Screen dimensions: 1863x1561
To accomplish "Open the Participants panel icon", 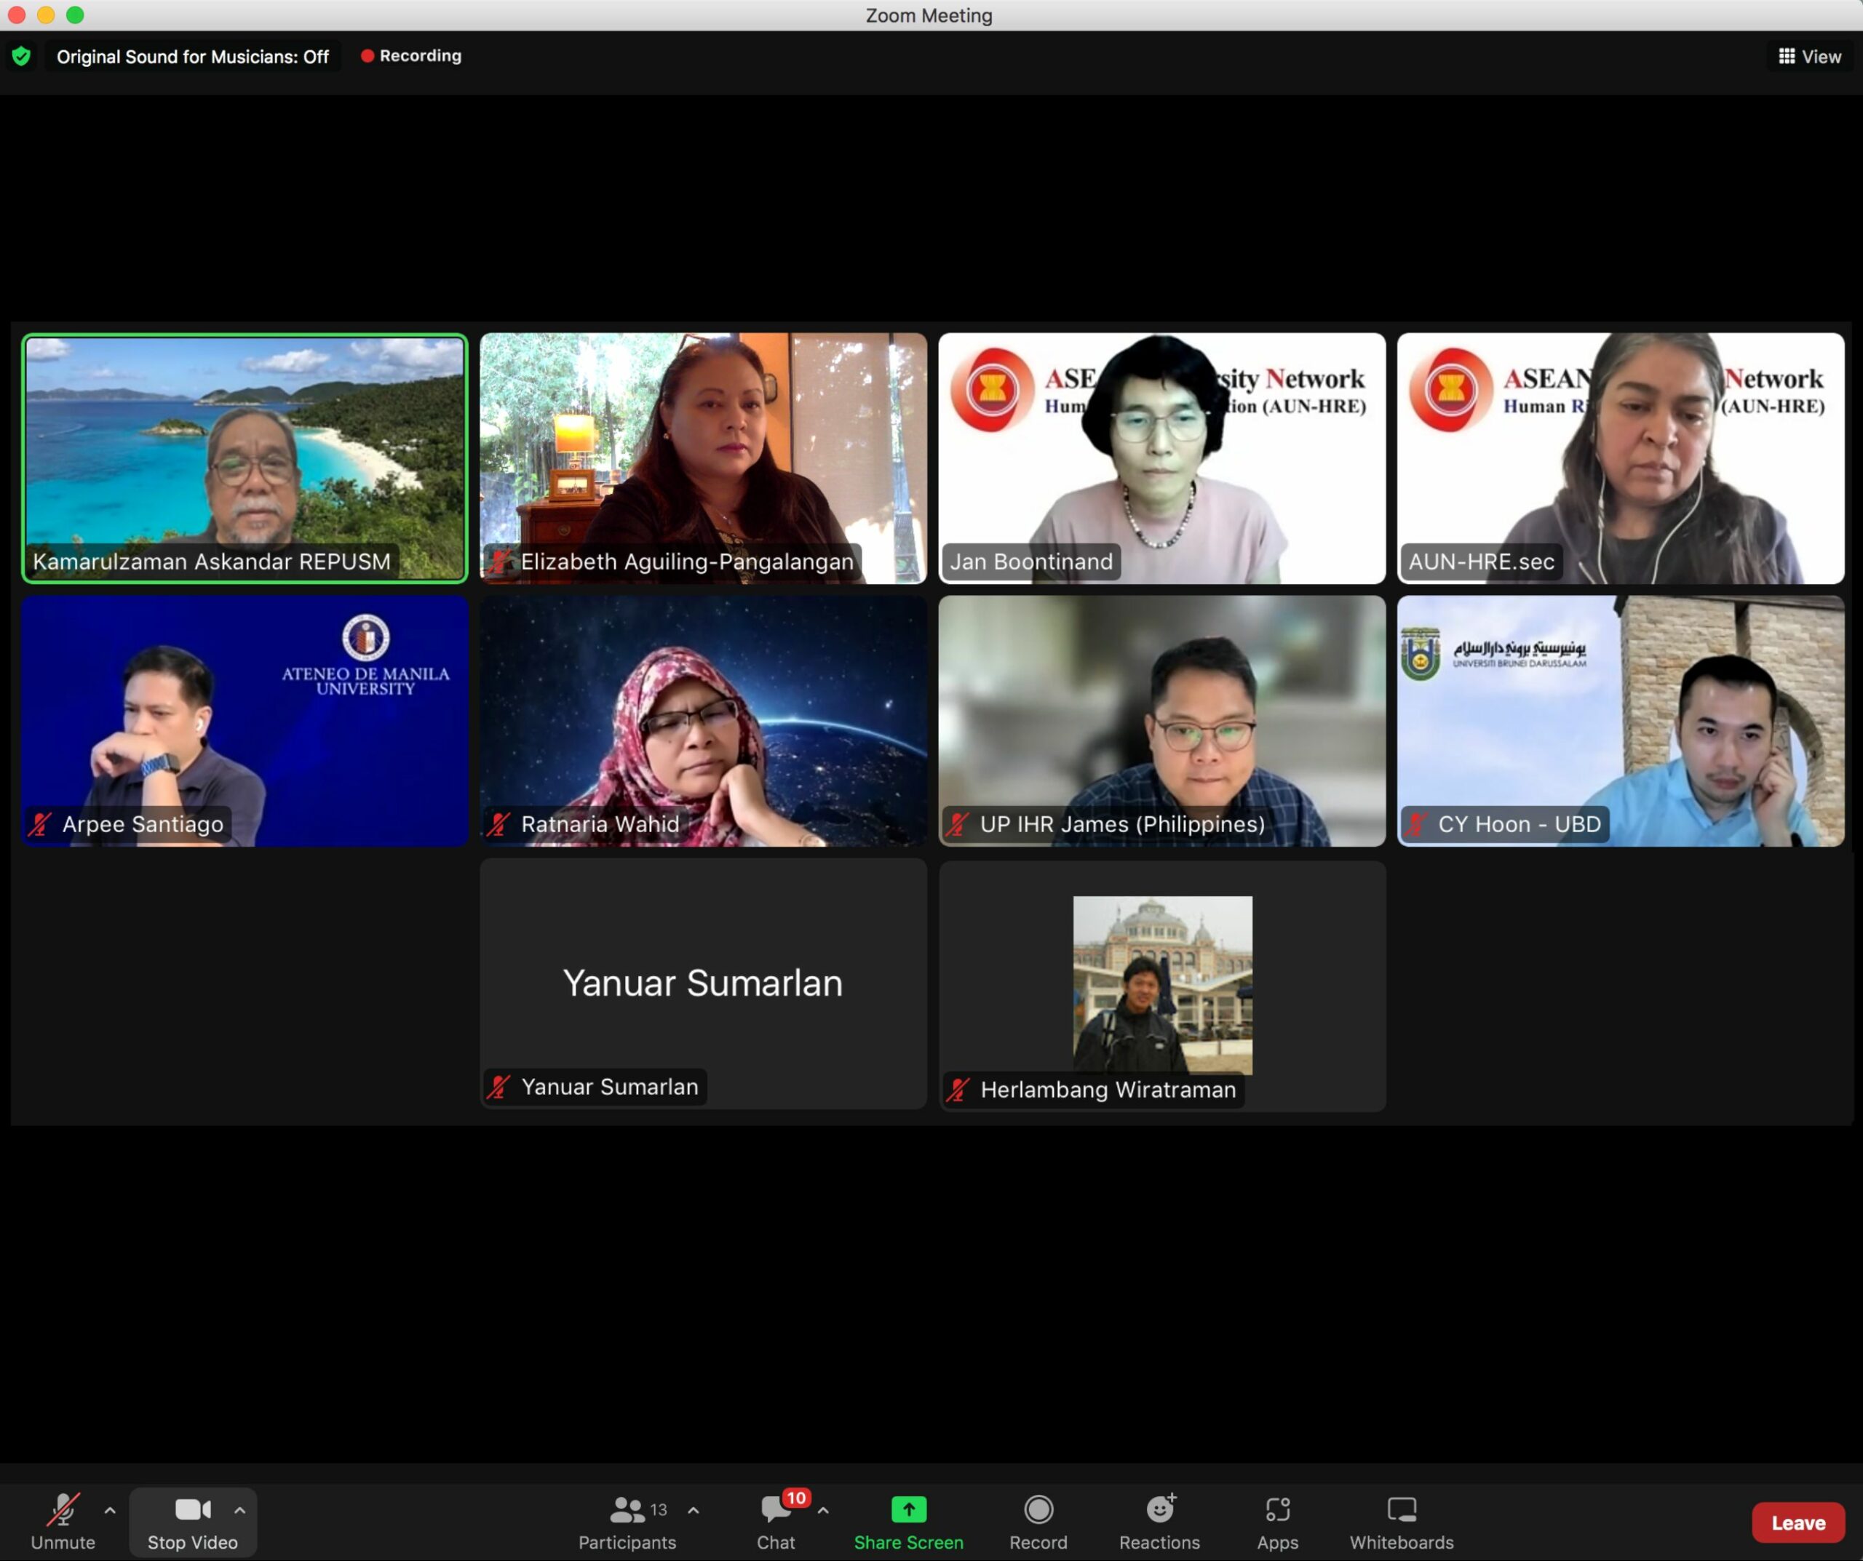I will tap(627, 1509).
